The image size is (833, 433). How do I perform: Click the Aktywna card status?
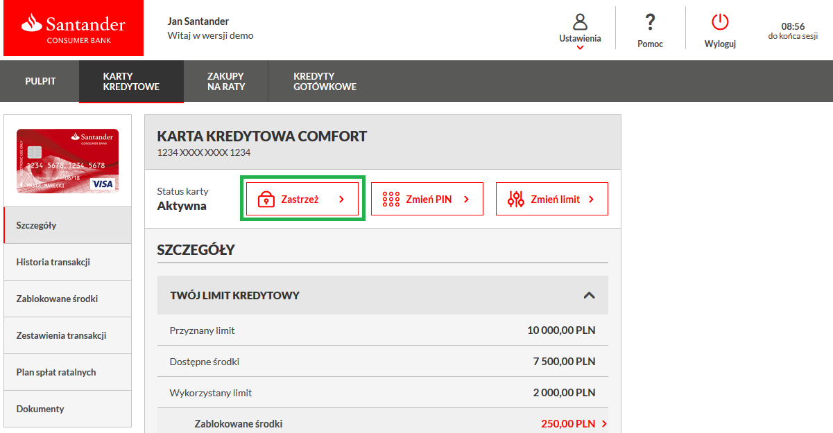(x=182, y=206)
